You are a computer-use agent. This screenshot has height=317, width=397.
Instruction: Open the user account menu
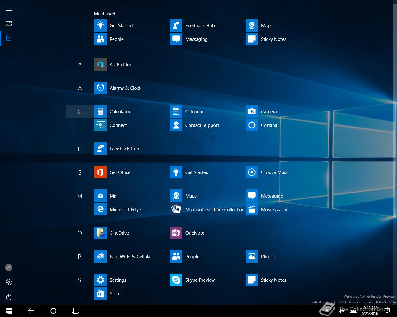coord(9,267)
